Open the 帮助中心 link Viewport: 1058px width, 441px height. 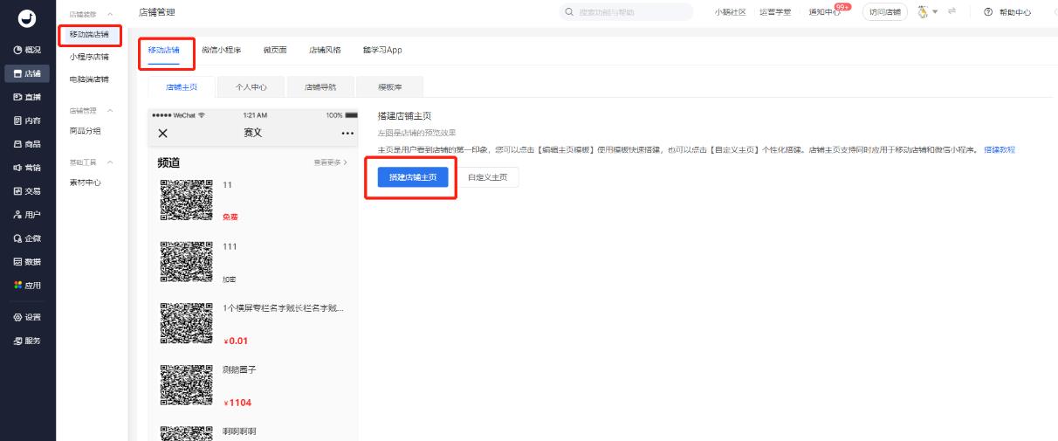(x=1015, y=12)
